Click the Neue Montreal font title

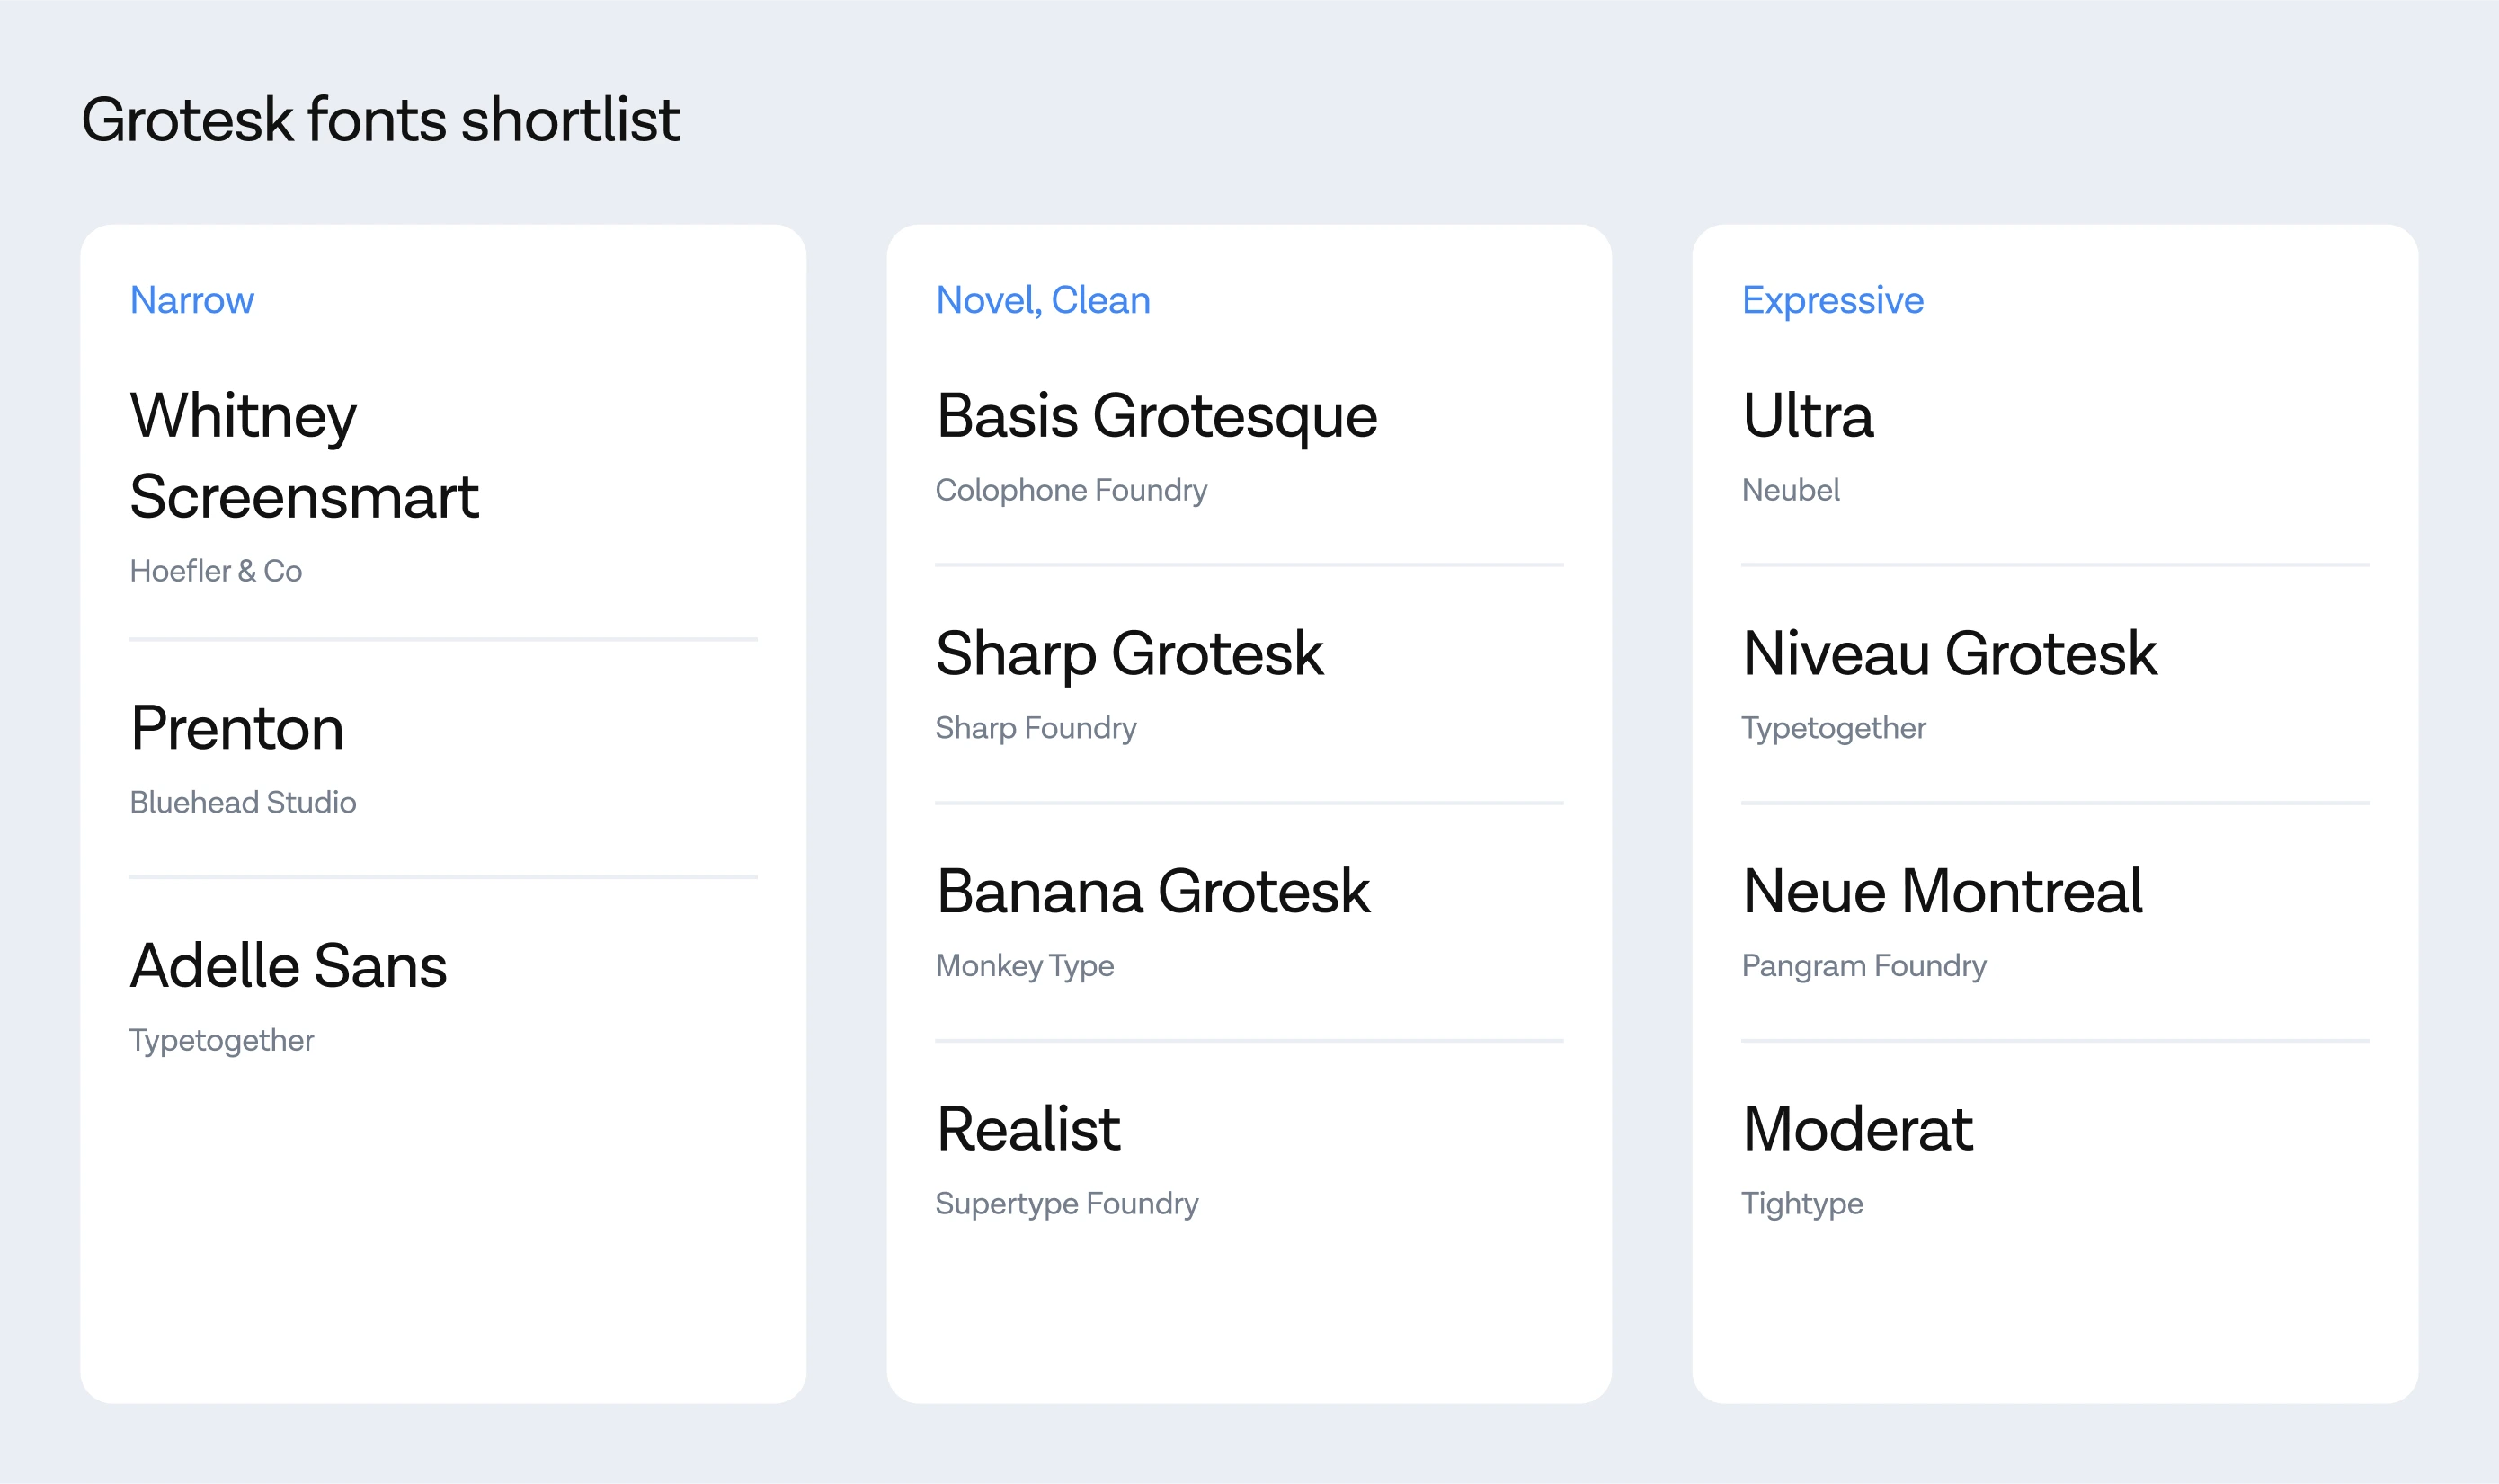(1942, 891)
